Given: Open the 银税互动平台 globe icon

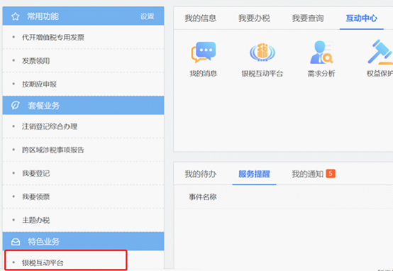Looking at the screenshot, I should [x=262, y=52].
